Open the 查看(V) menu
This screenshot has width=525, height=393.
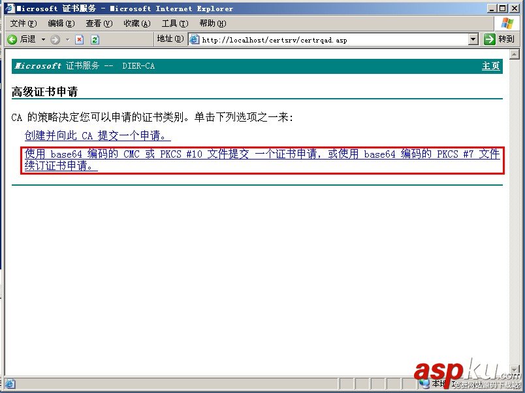pos(99,24)
